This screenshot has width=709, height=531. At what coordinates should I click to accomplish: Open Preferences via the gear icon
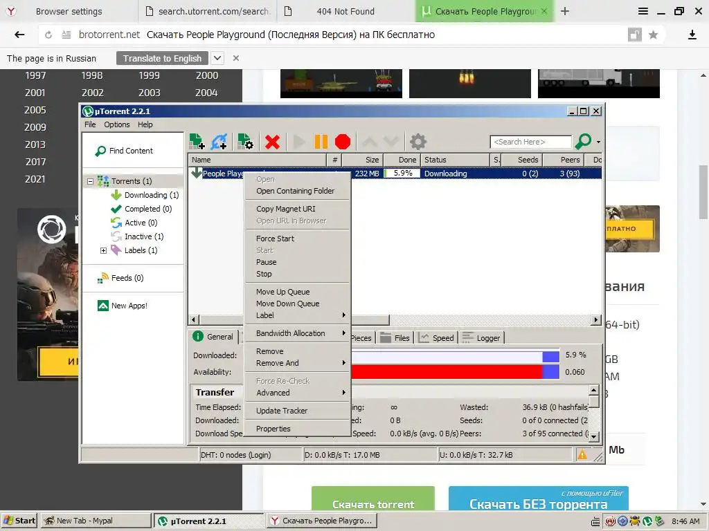pos(418,142)
